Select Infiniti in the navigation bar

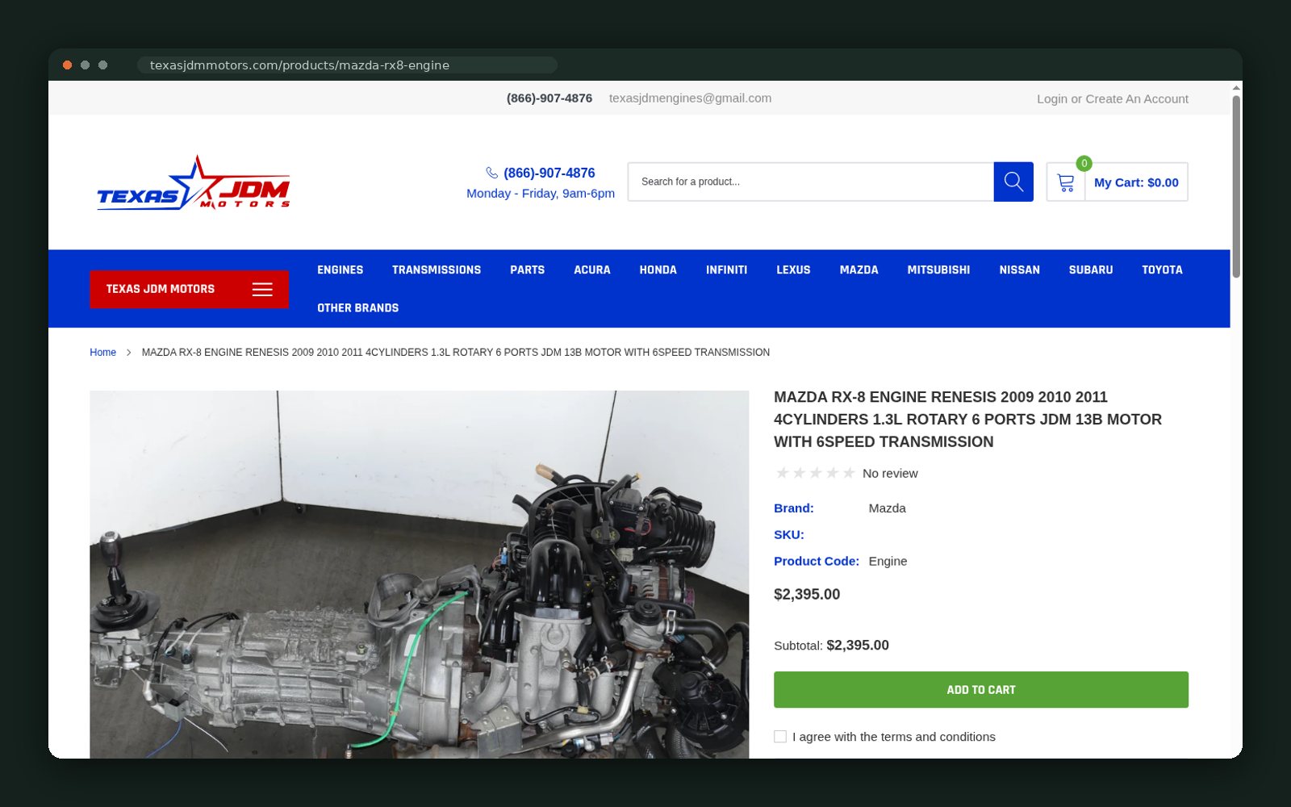(x=726, y=270)
